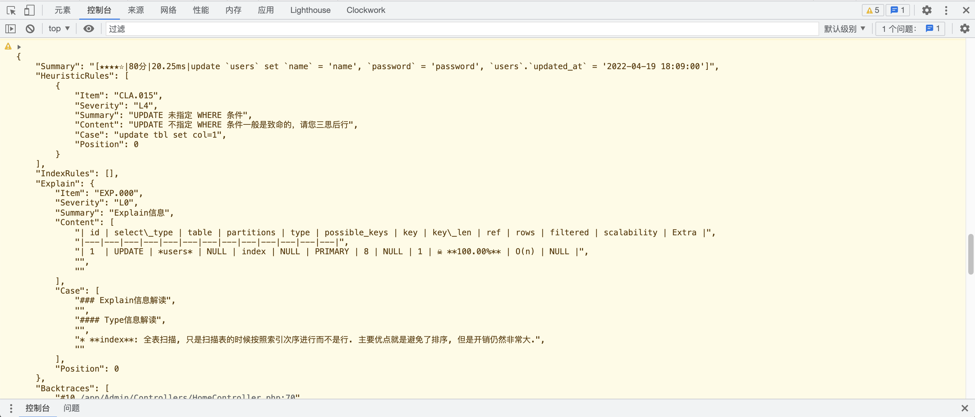Image resolution: width=975 pixels, height=417 pixels.
Task: Click the warnings count badge showing 5
Action: pyautogui.click(x=872, y=10)
